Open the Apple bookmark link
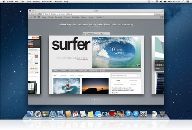This screenshot has width=192, height=130. coord(44,17)
